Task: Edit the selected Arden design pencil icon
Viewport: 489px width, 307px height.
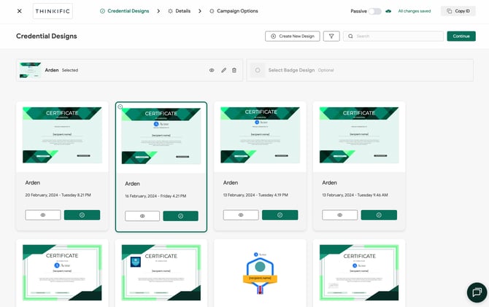Action: (223, 71)
